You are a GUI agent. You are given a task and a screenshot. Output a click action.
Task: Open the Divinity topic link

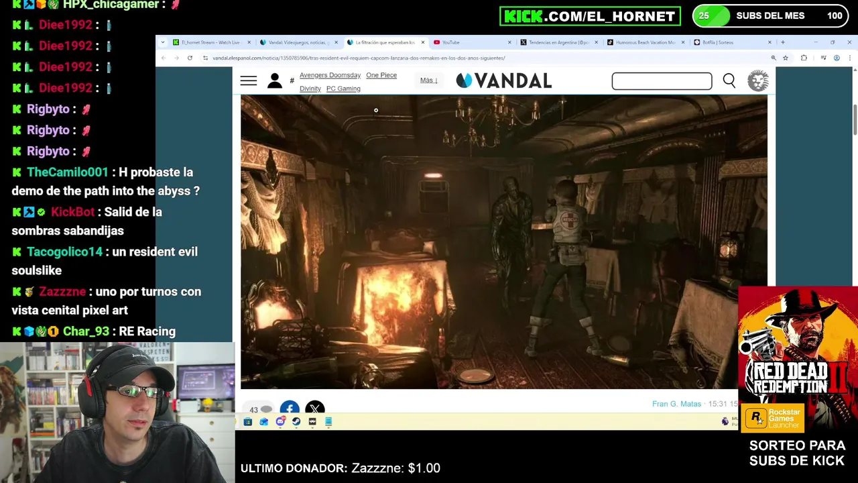coord(310,89)
